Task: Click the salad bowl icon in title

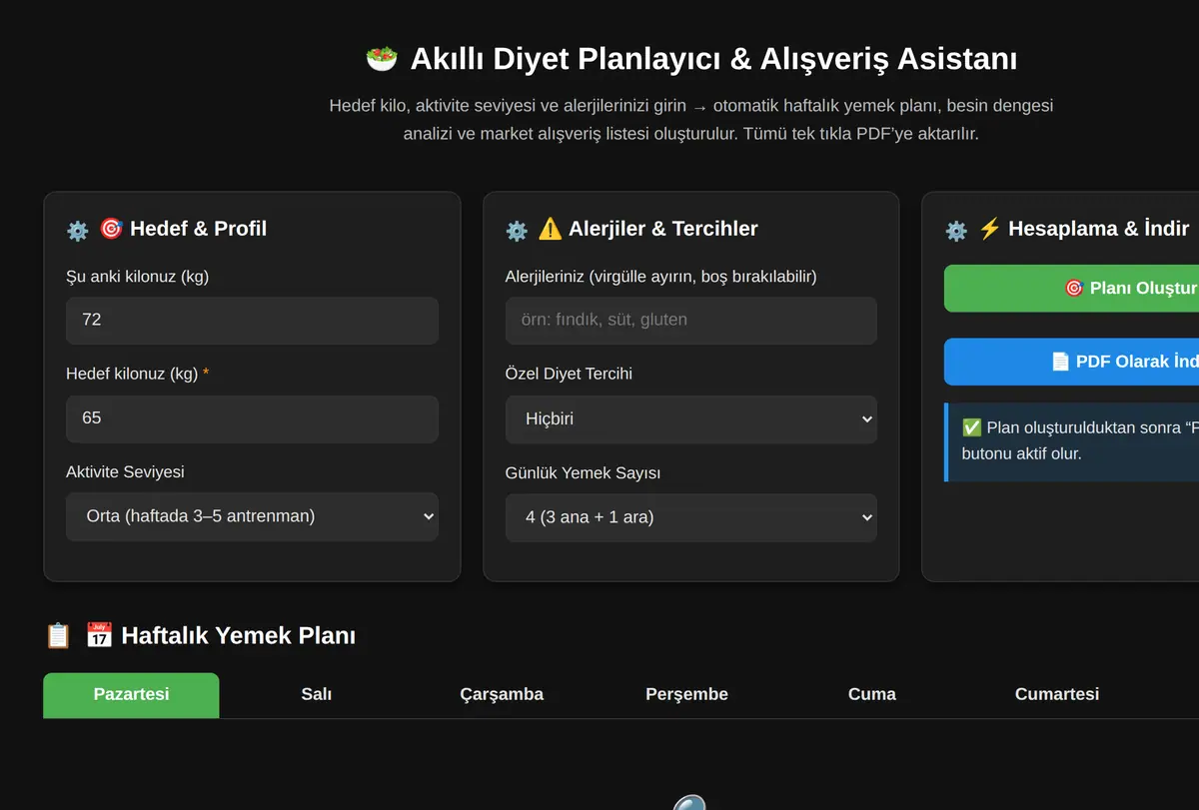Action: pyautogui.click(x=382, y=59)
